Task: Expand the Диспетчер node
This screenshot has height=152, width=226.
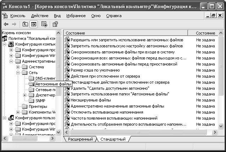Action: (x=24, y=95)
